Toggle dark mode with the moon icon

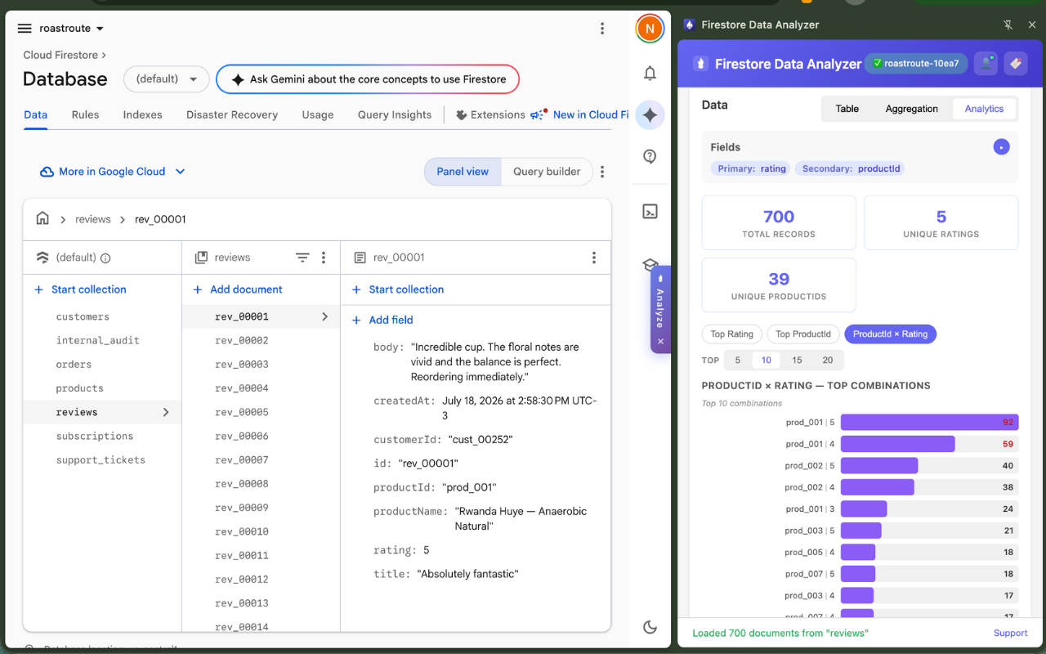click(650, 627)
